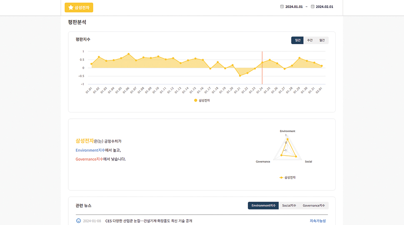This screenshot has width=404, height=225.
Task: Click the 2024-01-08 news date
Action: 92,221
